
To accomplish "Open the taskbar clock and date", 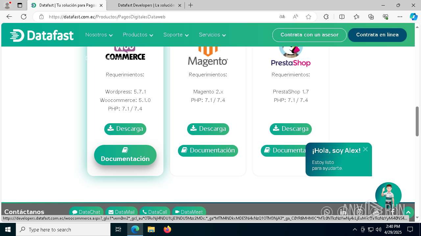I will tap(393, 229).
